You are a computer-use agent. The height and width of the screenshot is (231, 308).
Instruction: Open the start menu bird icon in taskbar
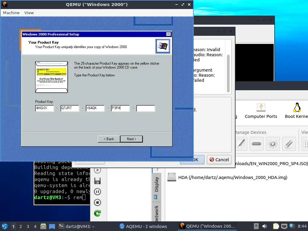5,226
